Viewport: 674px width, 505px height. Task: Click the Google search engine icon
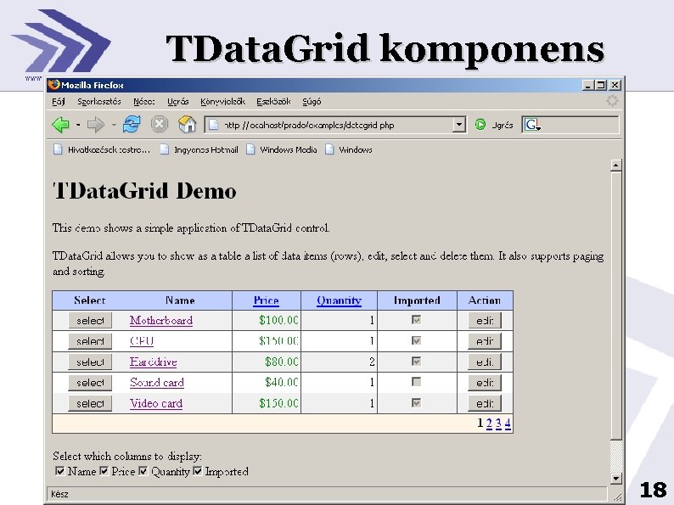(531, 125)
